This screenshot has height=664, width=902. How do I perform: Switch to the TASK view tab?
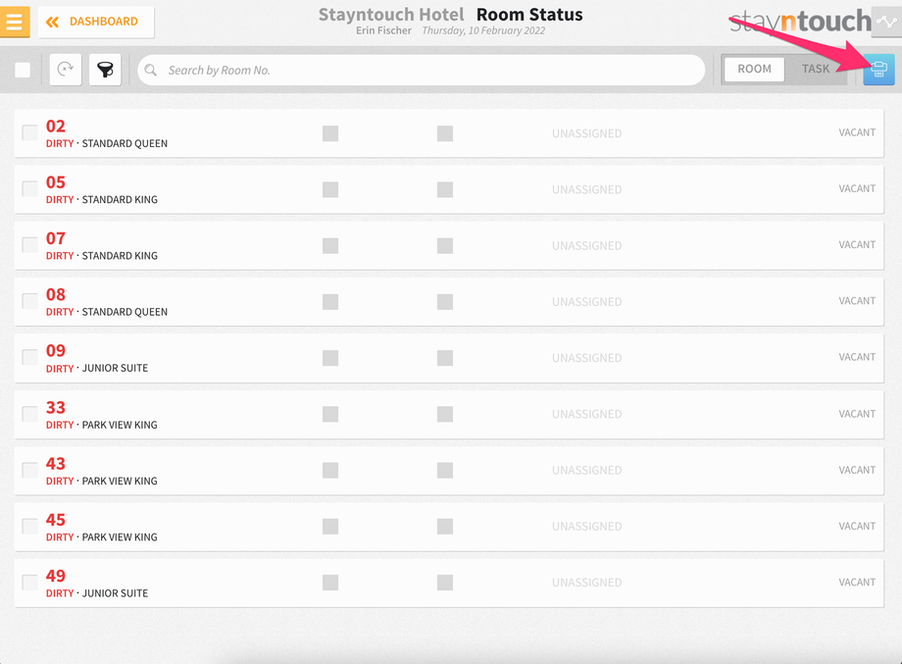pyautogui.click(x=816, y=69)
